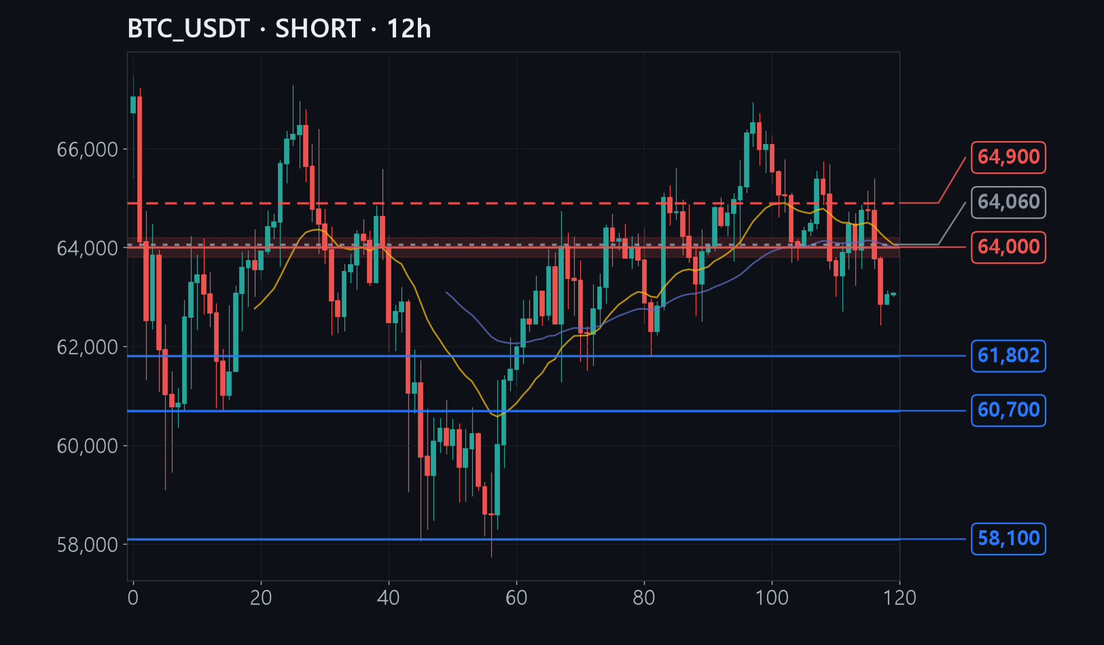
Task: Click the 66,000 y-axis tick label
Action: click(x=88, y=149)
